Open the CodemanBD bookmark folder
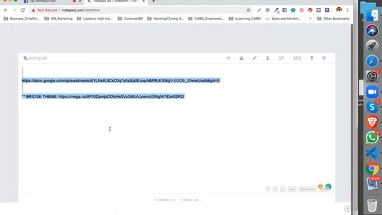The width and height of the screenshot is (382, 215). tap(130, 19)
